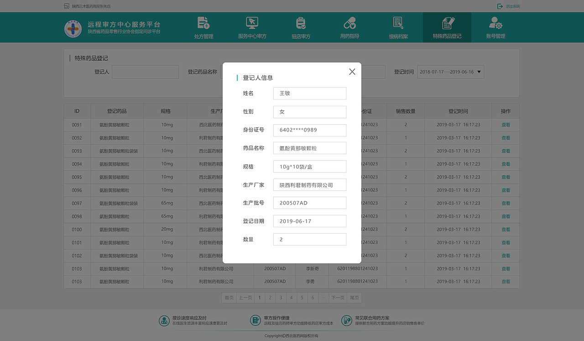Click the platform logo in the header
The image size is (584, 341).
pos(73,27)
